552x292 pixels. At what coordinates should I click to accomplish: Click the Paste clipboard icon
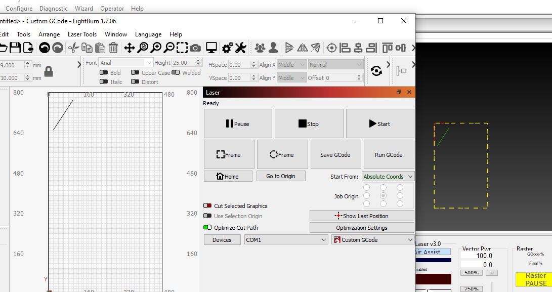(100, 48)
